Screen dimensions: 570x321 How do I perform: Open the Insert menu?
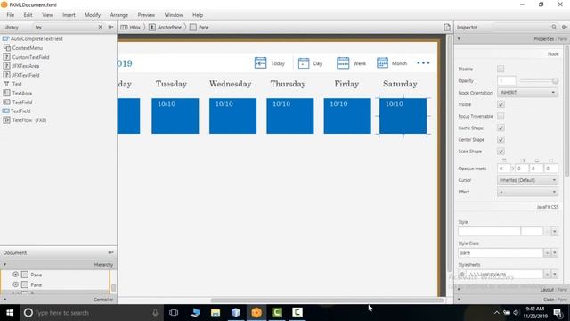(x=69, y=15)
